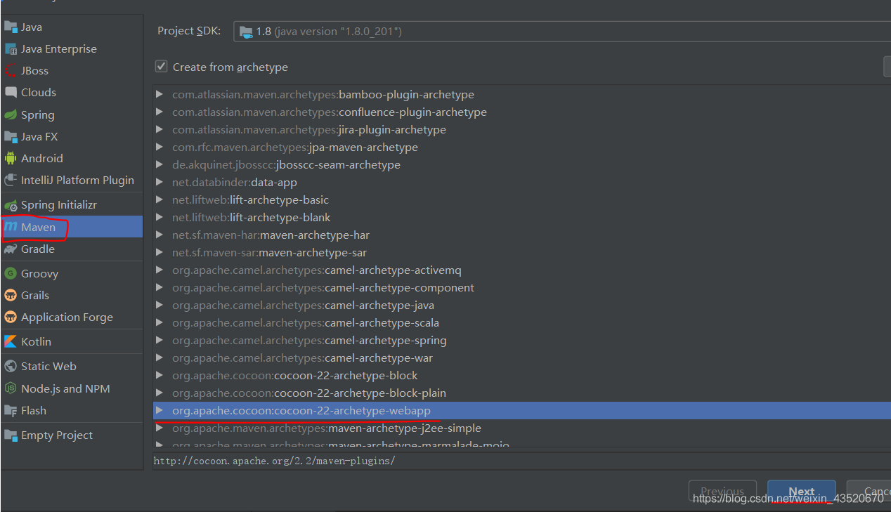891x512 pixels.
Task: Select cocoon-22-archetype-block archetype
Action: [x=522, y=375]
